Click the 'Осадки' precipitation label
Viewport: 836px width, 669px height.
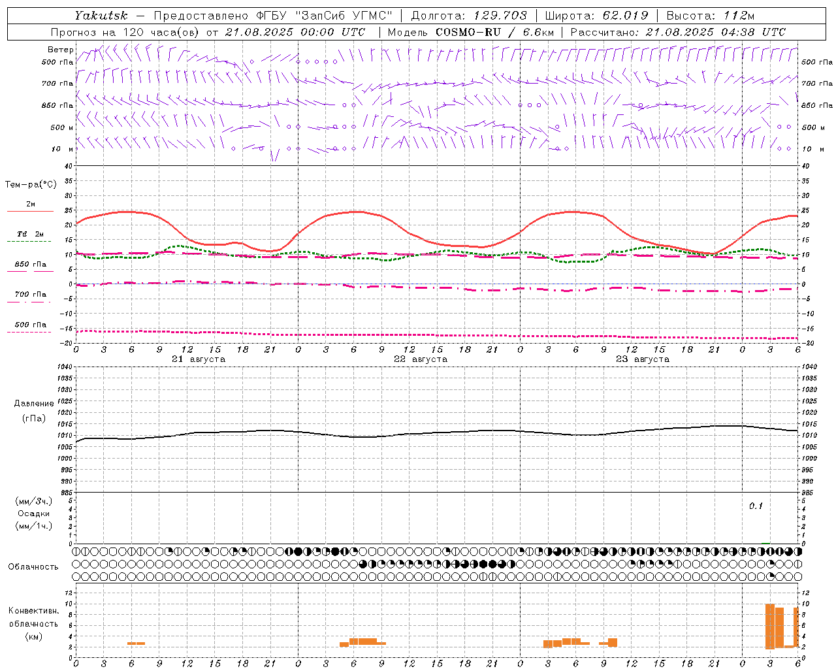pos(34,514)
